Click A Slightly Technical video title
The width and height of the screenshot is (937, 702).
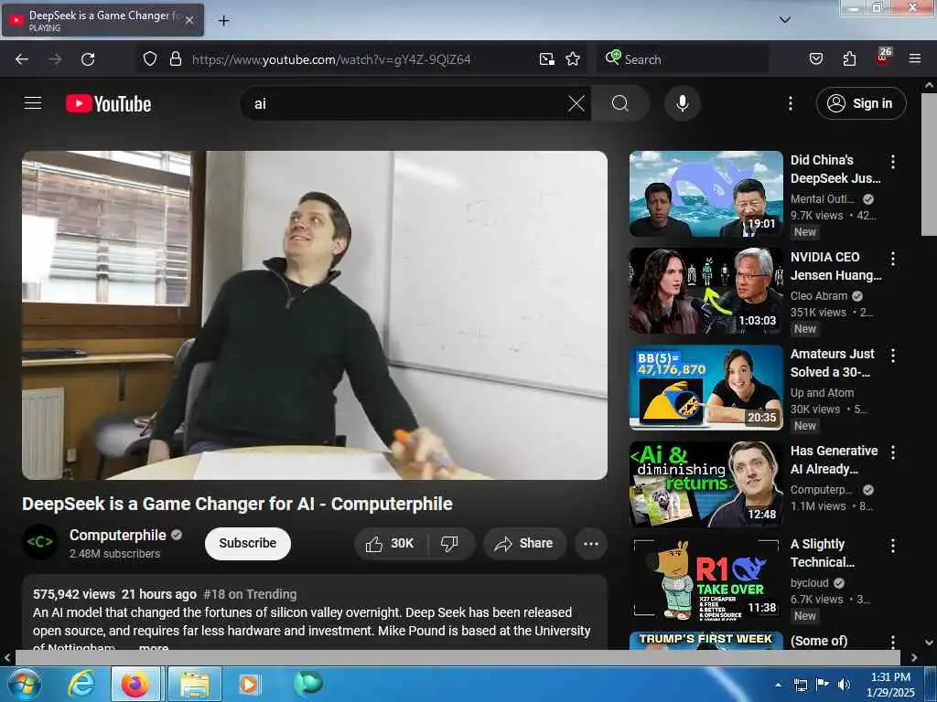point(823,553)
